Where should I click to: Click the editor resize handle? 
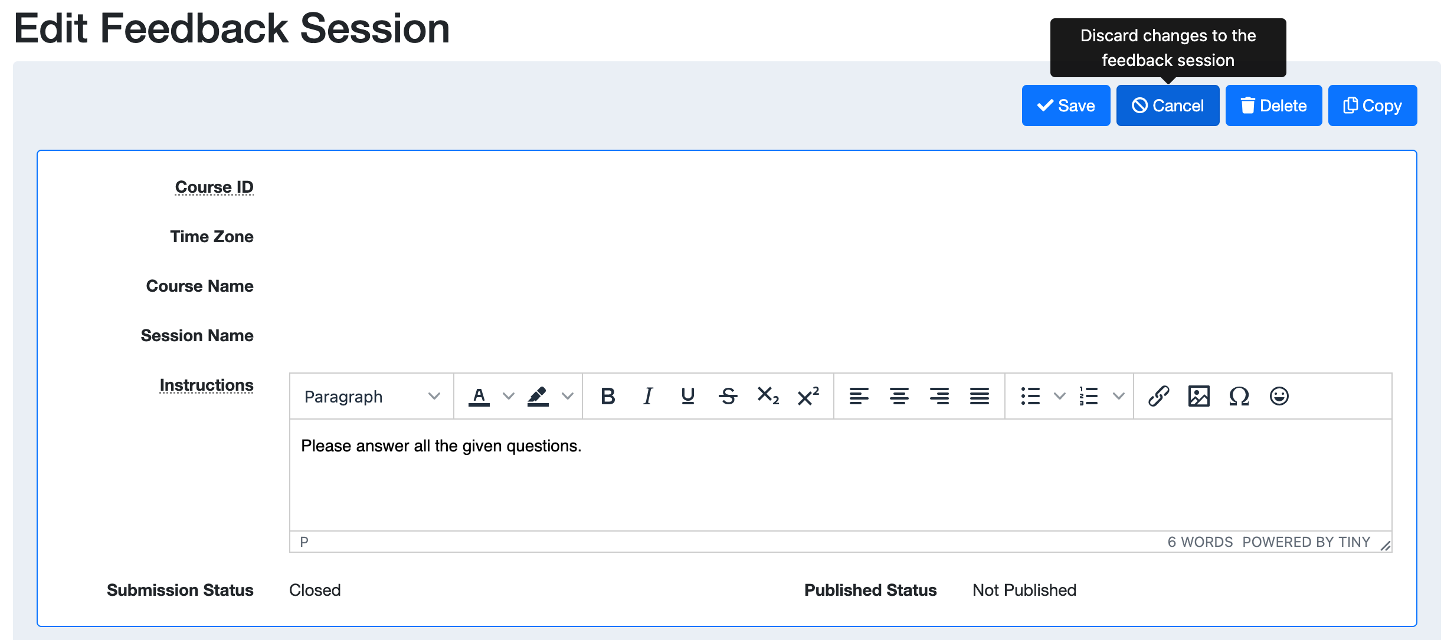(x=1386, y=546)
